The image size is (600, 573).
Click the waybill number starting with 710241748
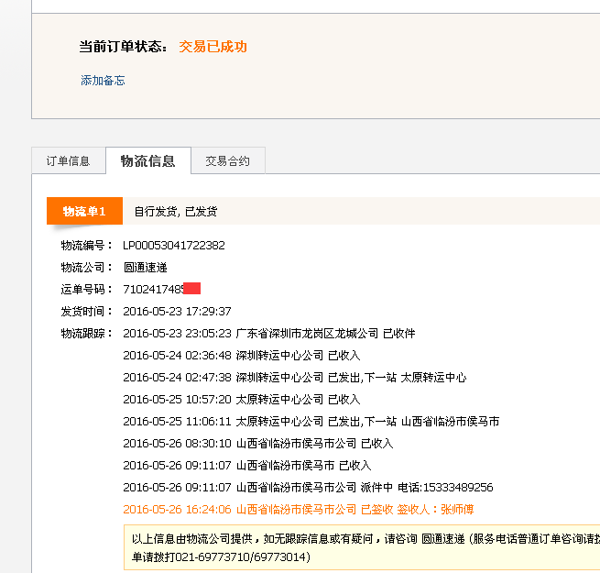[x=153, y=290]
